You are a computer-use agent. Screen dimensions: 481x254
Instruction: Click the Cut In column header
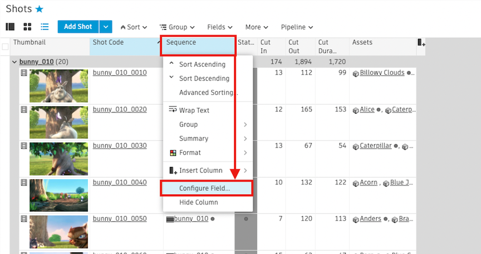(272, 47)
